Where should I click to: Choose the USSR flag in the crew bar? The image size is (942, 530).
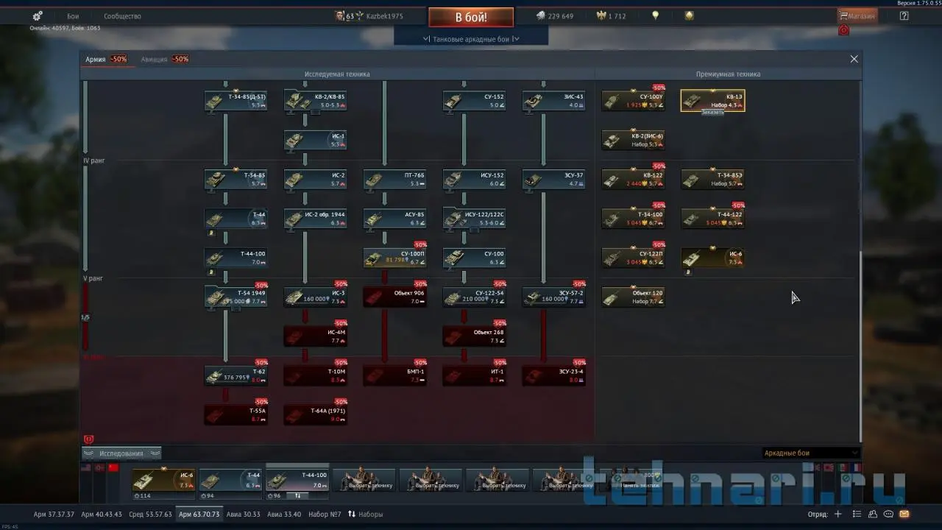click(x=113, y=467)
